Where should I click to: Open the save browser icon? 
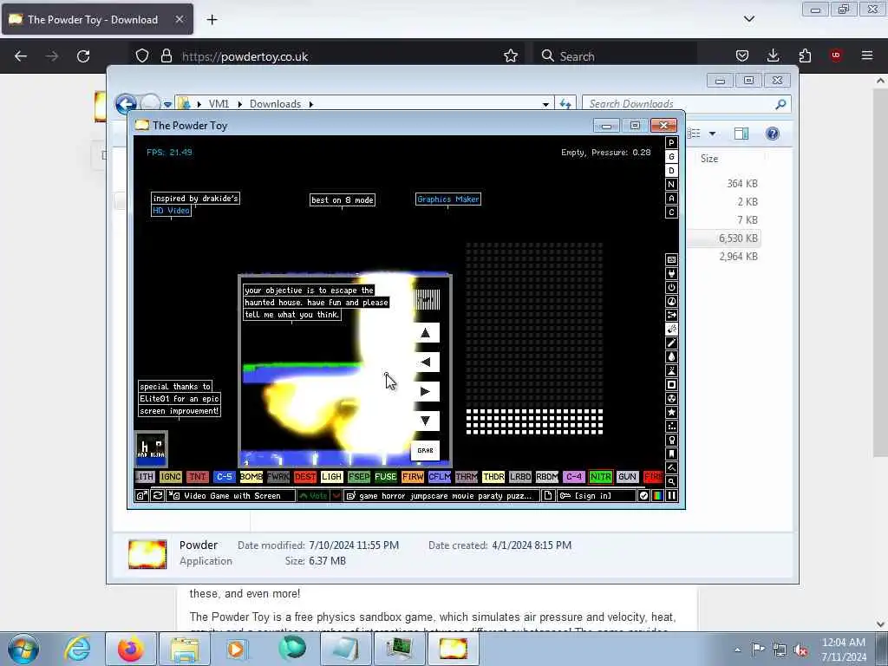(141, 495)
